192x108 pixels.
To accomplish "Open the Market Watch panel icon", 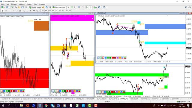I will (x=12, y=7).
